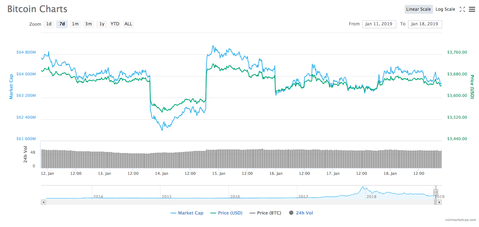Toggle the 24h Vol series in the legend

(301, 213)
